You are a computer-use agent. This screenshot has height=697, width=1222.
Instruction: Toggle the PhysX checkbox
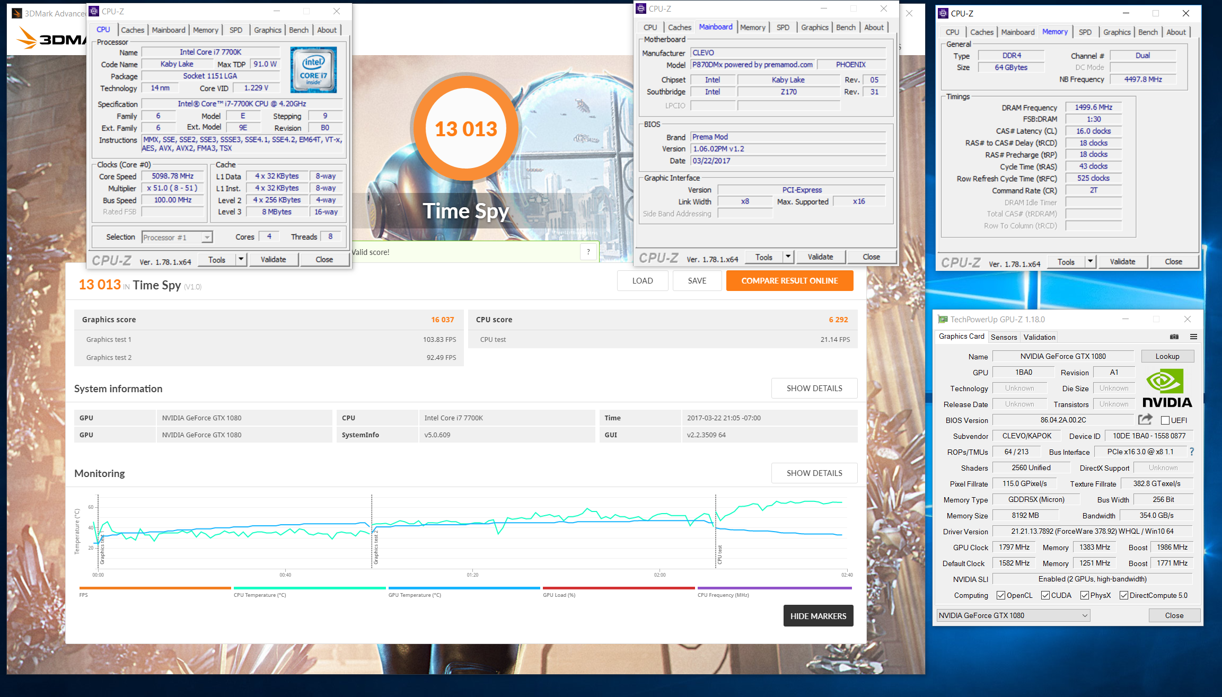pos(1085,595)
